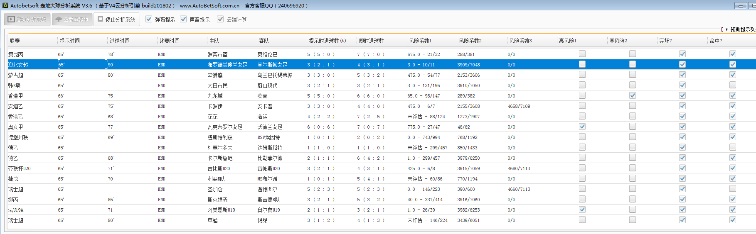Toggle 命中? checkbox in 韩K联 row
The image size is (756, 234).
732,85
